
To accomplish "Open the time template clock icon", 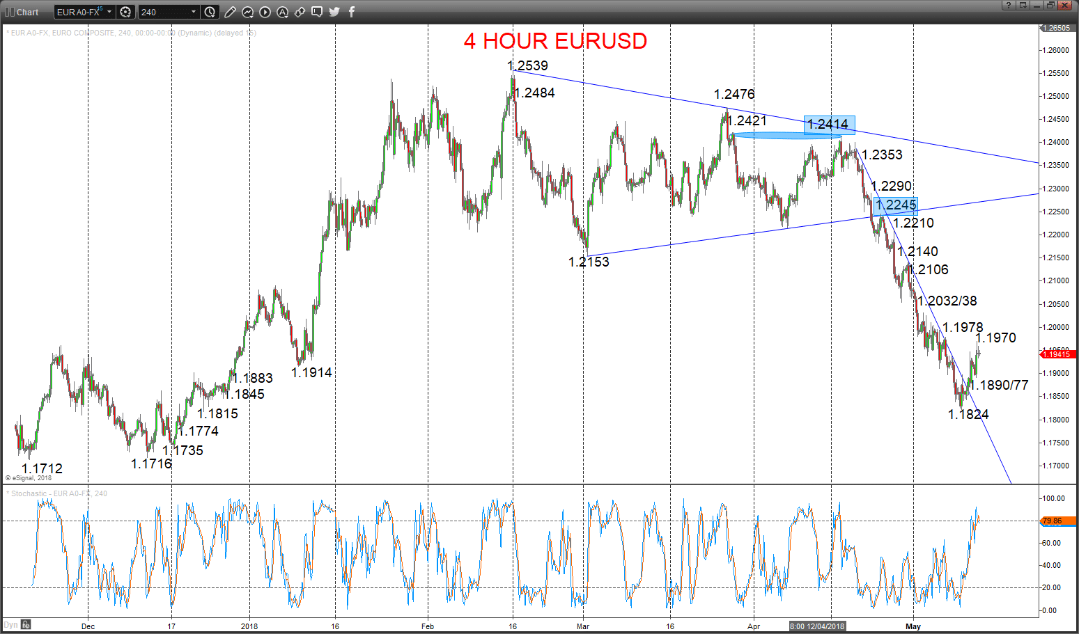I will click(210, 12).
